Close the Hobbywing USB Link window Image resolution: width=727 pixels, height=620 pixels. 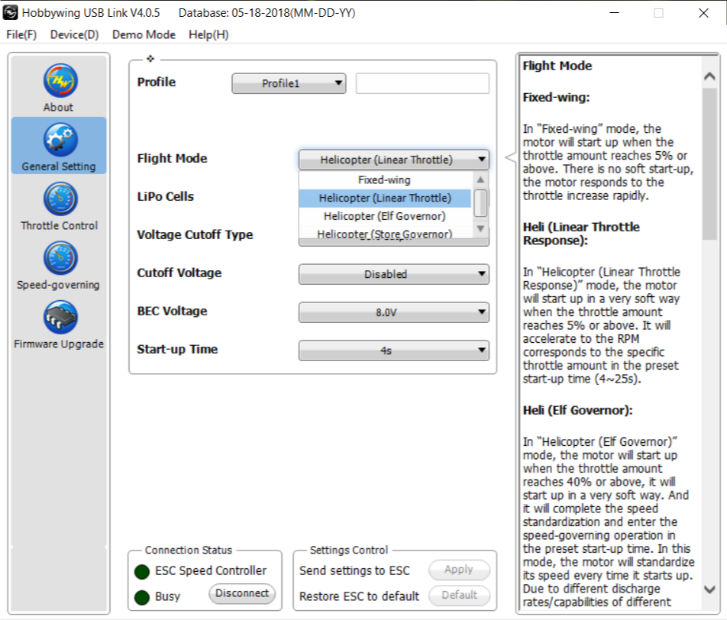703,12
